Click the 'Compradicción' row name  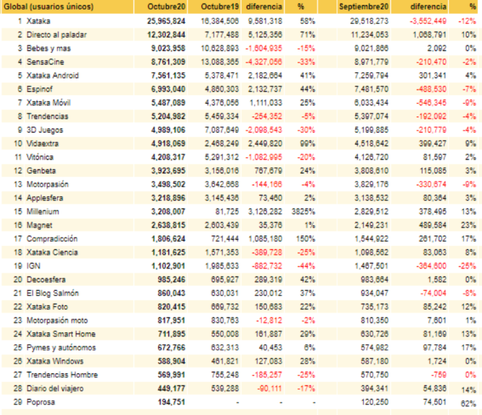point(52,239)
